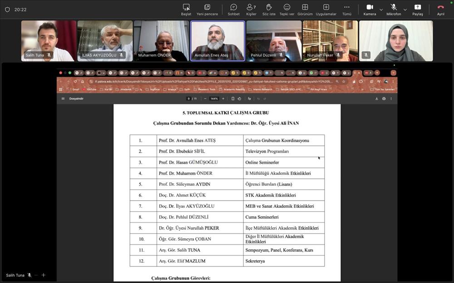Click the privacy shield icon beside timer
Viewport: 454px width, 283px height.
pyautogui.click(x=7, y=10)
